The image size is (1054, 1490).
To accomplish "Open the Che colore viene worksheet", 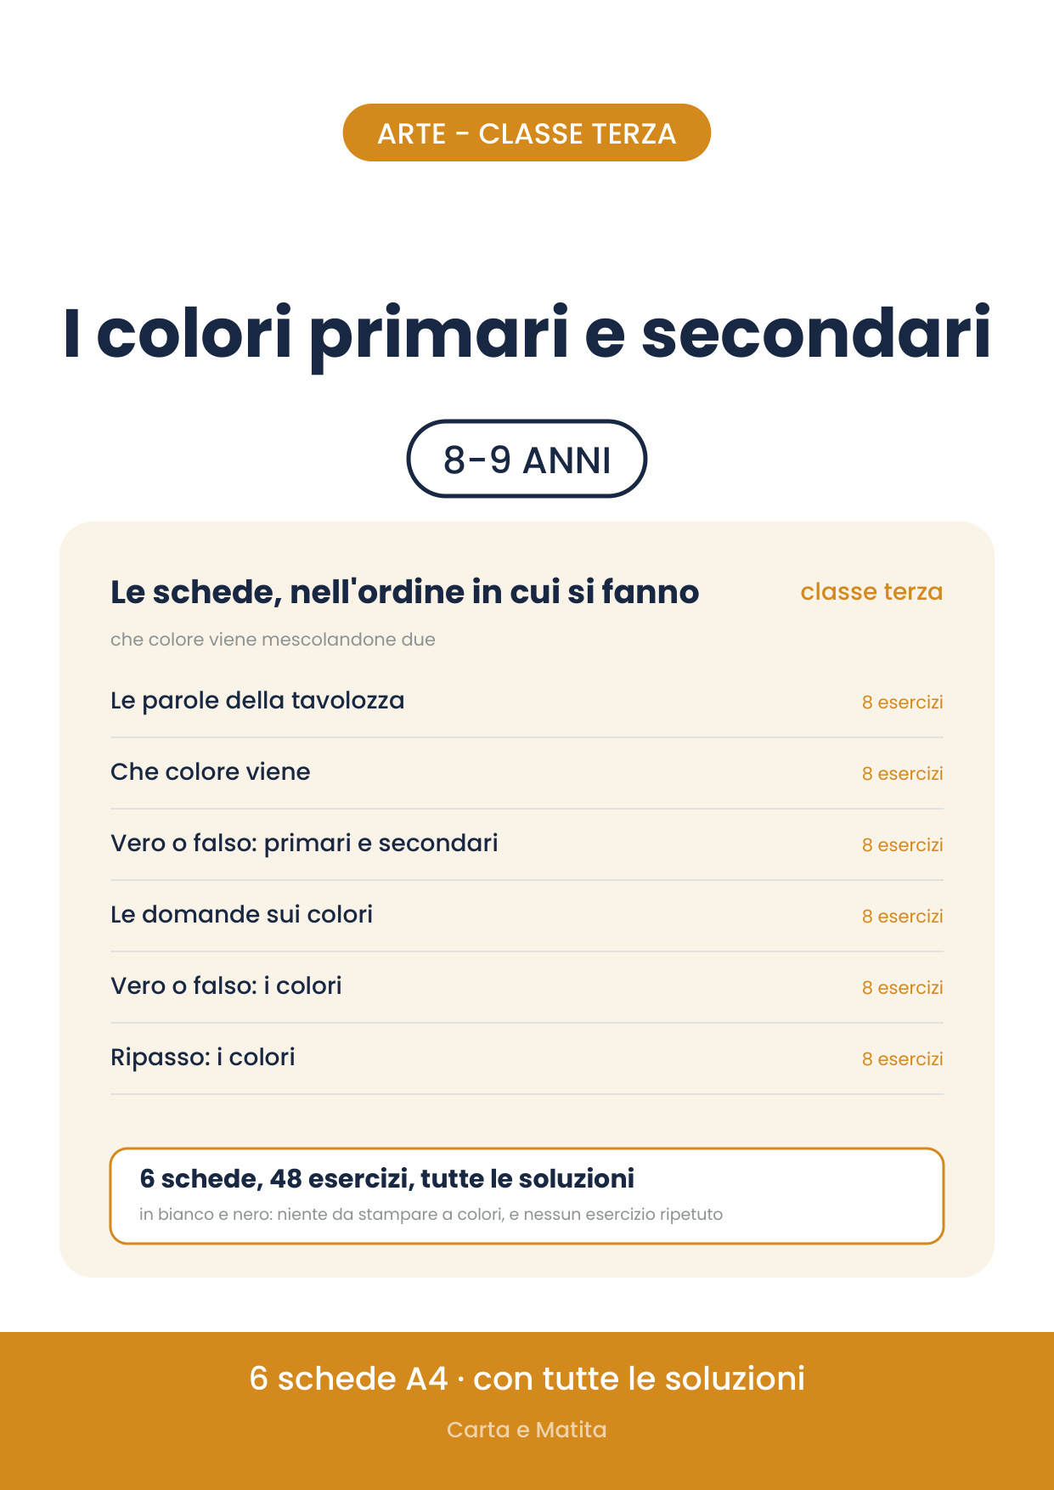I will pos(527,773).
